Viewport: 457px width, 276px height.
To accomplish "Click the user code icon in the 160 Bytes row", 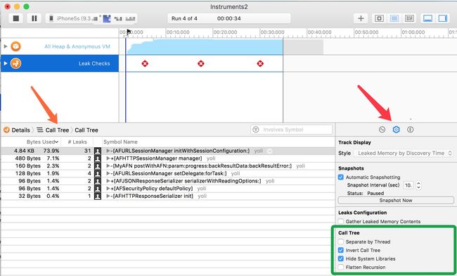I will [98, 166].
